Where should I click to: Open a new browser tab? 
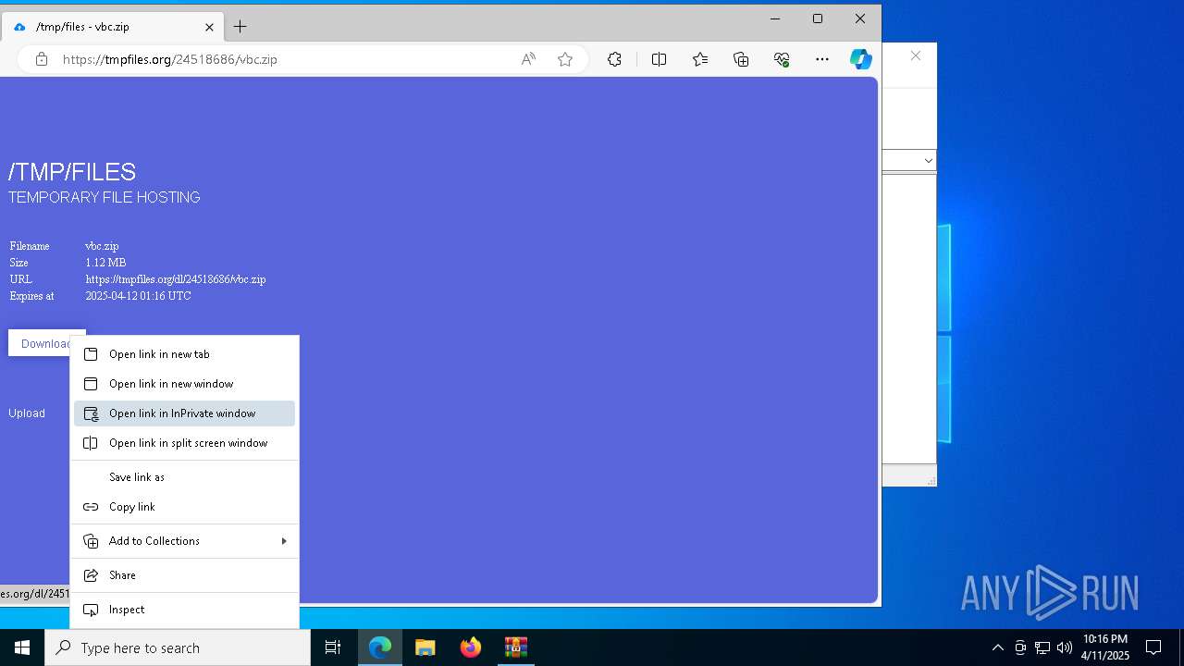point(240,27)
